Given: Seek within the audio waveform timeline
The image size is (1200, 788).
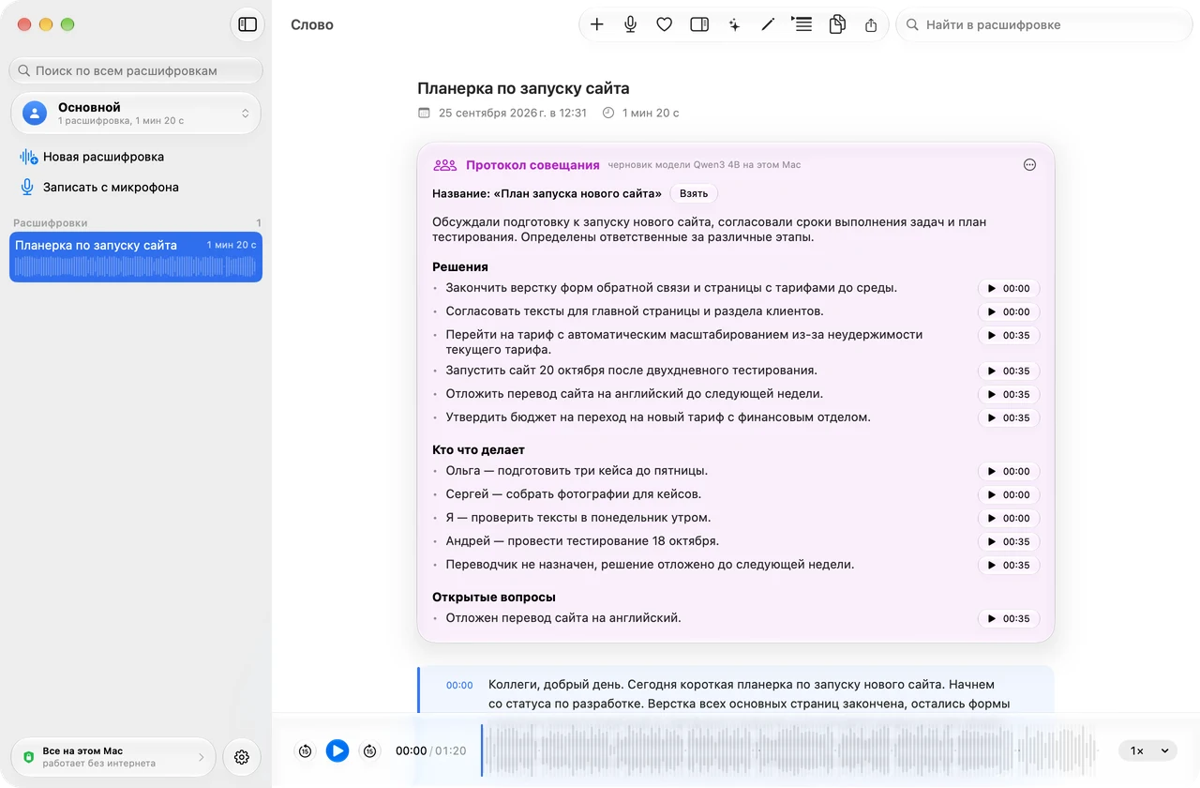Looking at the screenshot, I should (790, 750).
